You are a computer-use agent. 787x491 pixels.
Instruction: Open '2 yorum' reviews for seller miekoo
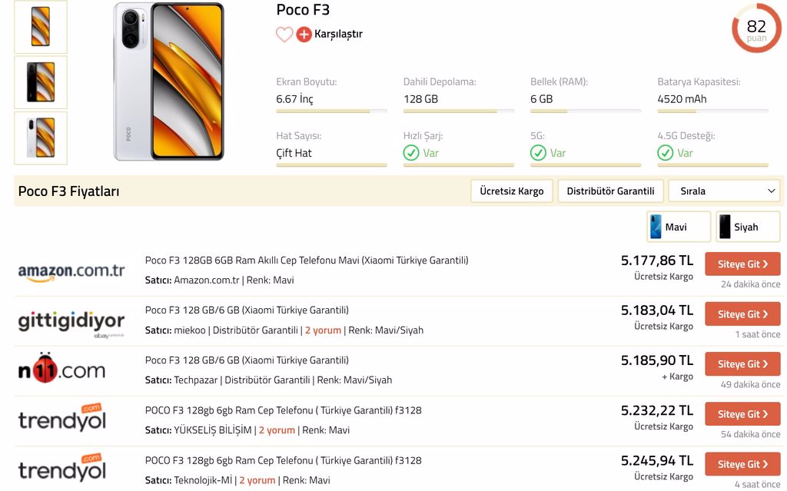pyautogui.click(x=324, y=330)
